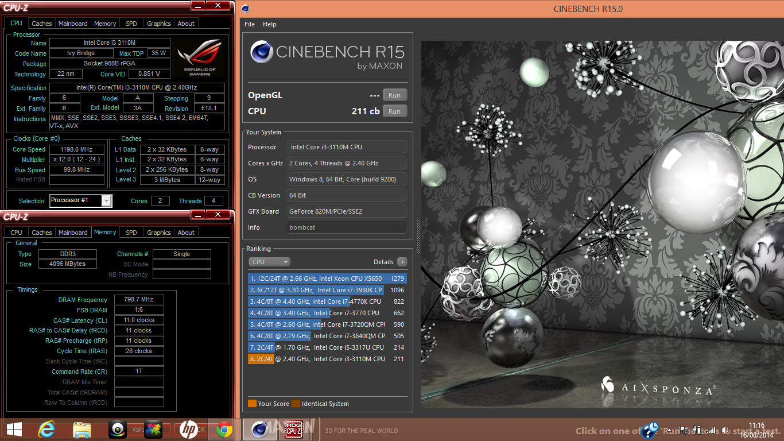Click the Cinebench R15 sphere logo
The height and width of the screenshot is (441, 784).
(261, 52)
